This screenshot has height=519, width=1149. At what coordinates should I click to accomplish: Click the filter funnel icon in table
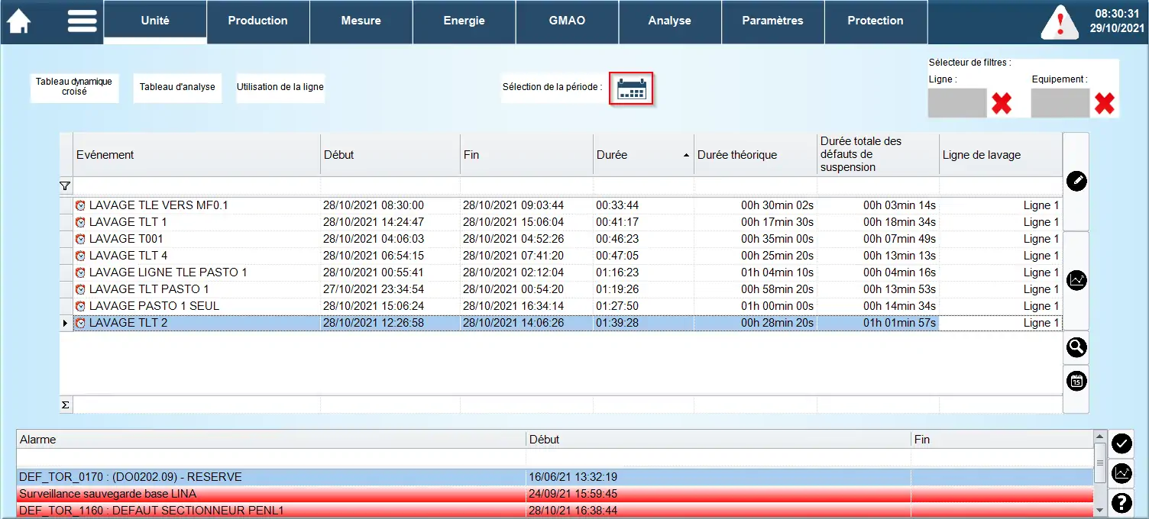65,185
